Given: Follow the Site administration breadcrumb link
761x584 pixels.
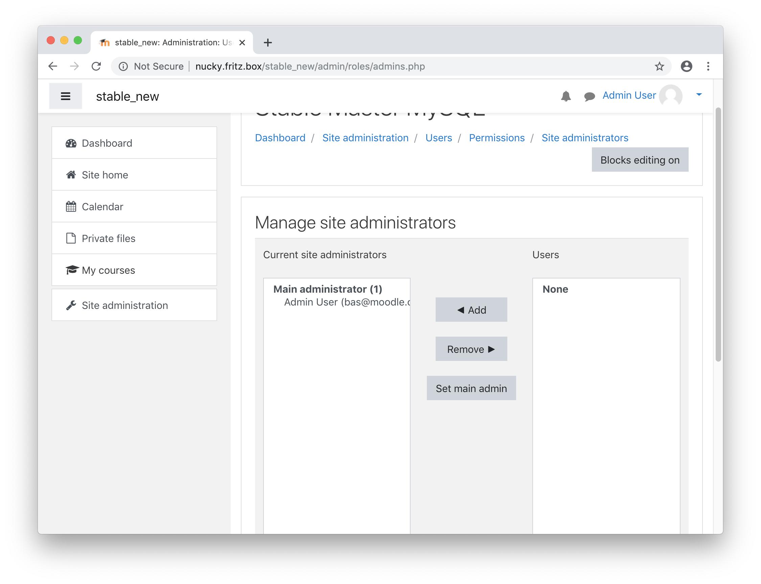Looking at the screenshot, I should (x=365, y=138).
